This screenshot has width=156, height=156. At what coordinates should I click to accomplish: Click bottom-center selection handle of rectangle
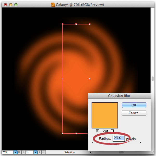point(76,133)
